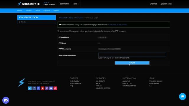
Task: Open the YouTube social icon in footer
Action: point(43,88)
